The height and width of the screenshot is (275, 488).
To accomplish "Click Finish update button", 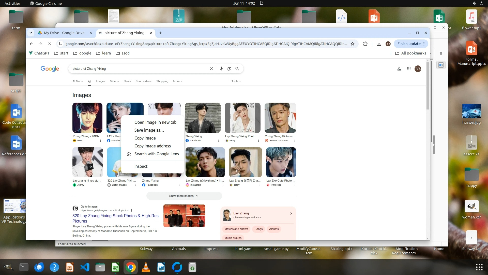I will pyautogui.click(x=409, y=44).
